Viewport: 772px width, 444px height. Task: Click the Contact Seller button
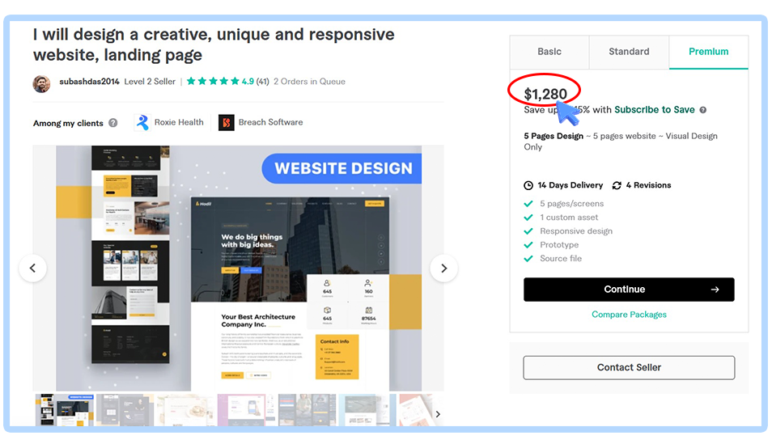pyautogui.click(x=629, y=367)
